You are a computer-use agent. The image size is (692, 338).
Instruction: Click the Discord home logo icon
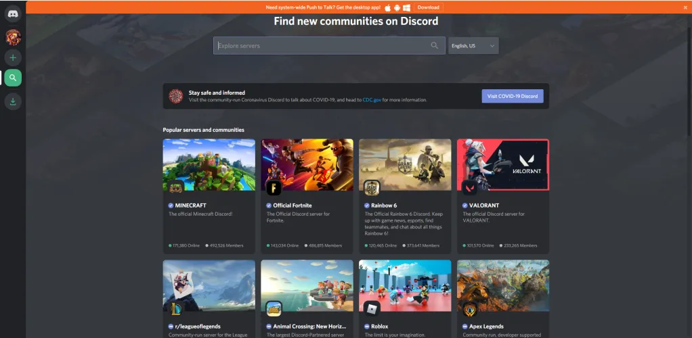point(13,14)
